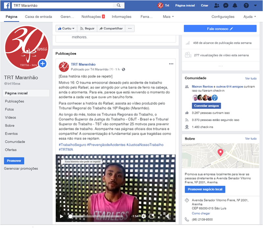Click the public globe privacy icon
Screen dimensions: 263x228
pyautogui.click(x=124, y=69)
